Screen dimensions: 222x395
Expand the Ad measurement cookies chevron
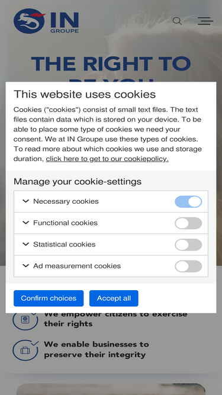click(25, 266)
